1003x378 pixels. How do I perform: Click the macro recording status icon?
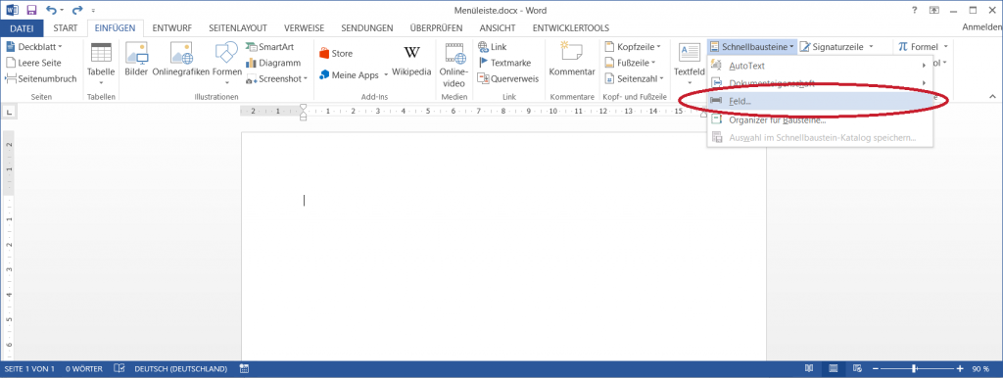244,369
